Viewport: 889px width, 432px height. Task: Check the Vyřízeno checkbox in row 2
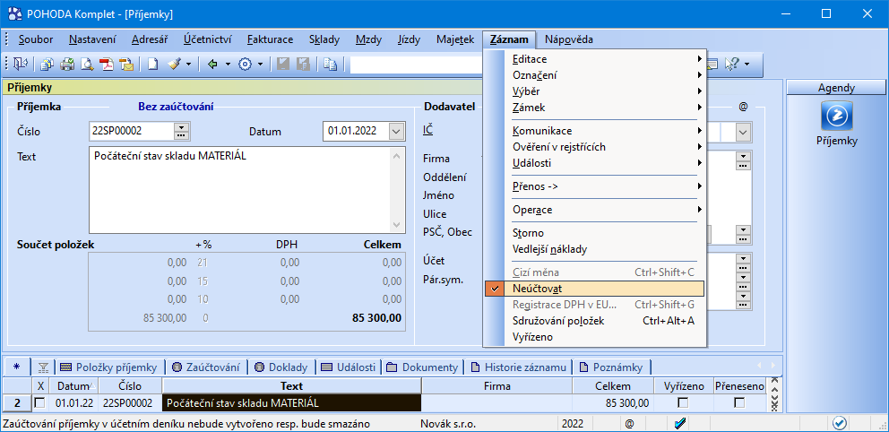point(684,403)
